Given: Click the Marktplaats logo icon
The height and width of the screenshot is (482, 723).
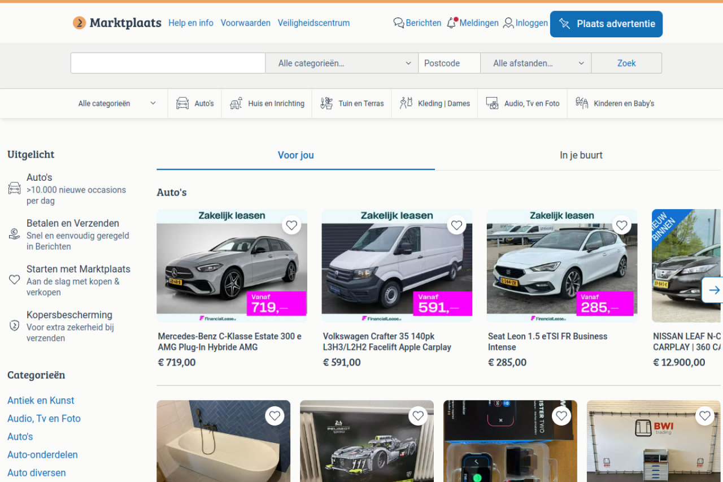Looking at the screenshot, I should click(x=80, y=23).
